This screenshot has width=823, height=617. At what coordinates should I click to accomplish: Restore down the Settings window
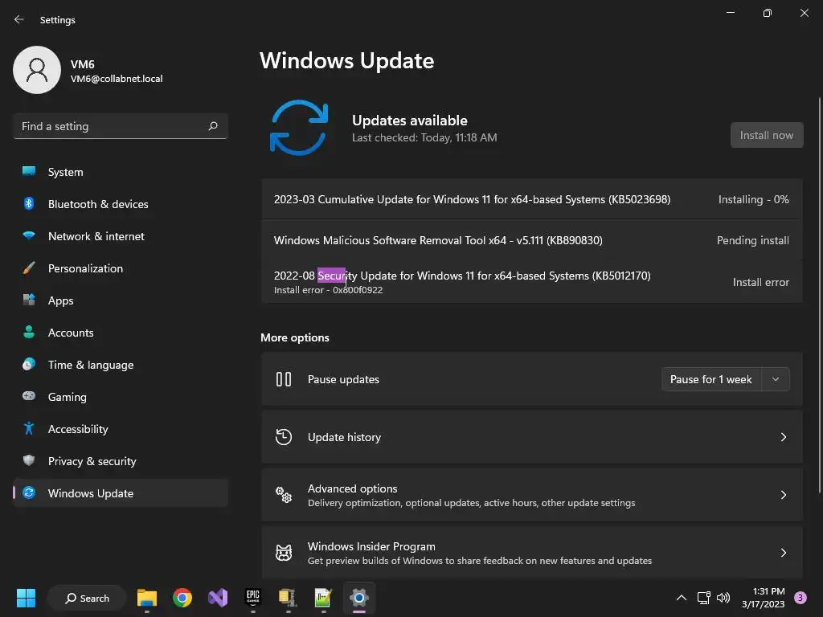pos(767,13)
